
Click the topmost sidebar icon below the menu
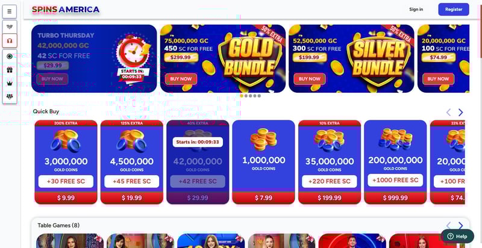10,26
